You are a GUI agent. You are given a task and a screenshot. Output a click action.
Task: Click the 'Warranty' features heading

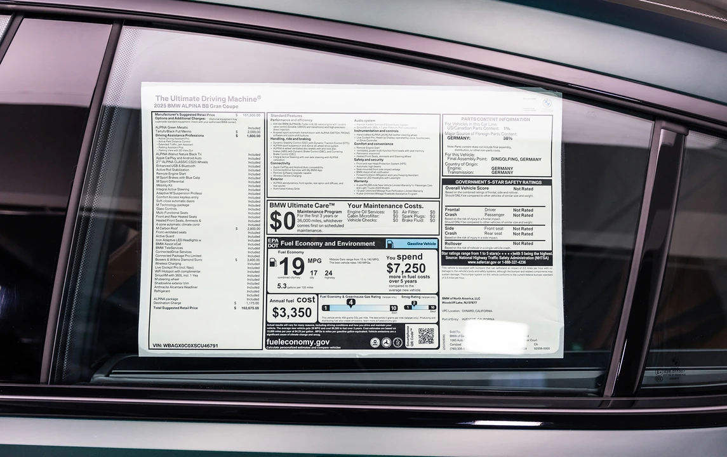pos(361,182)
